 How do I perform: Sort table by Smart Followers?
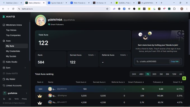click(x=136, y=82)
